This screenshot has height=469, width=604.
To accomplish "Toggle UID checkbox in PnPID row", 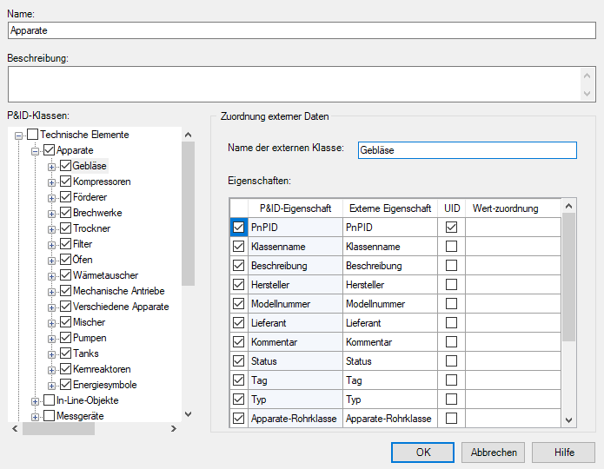I will click(x=451, y=228).
